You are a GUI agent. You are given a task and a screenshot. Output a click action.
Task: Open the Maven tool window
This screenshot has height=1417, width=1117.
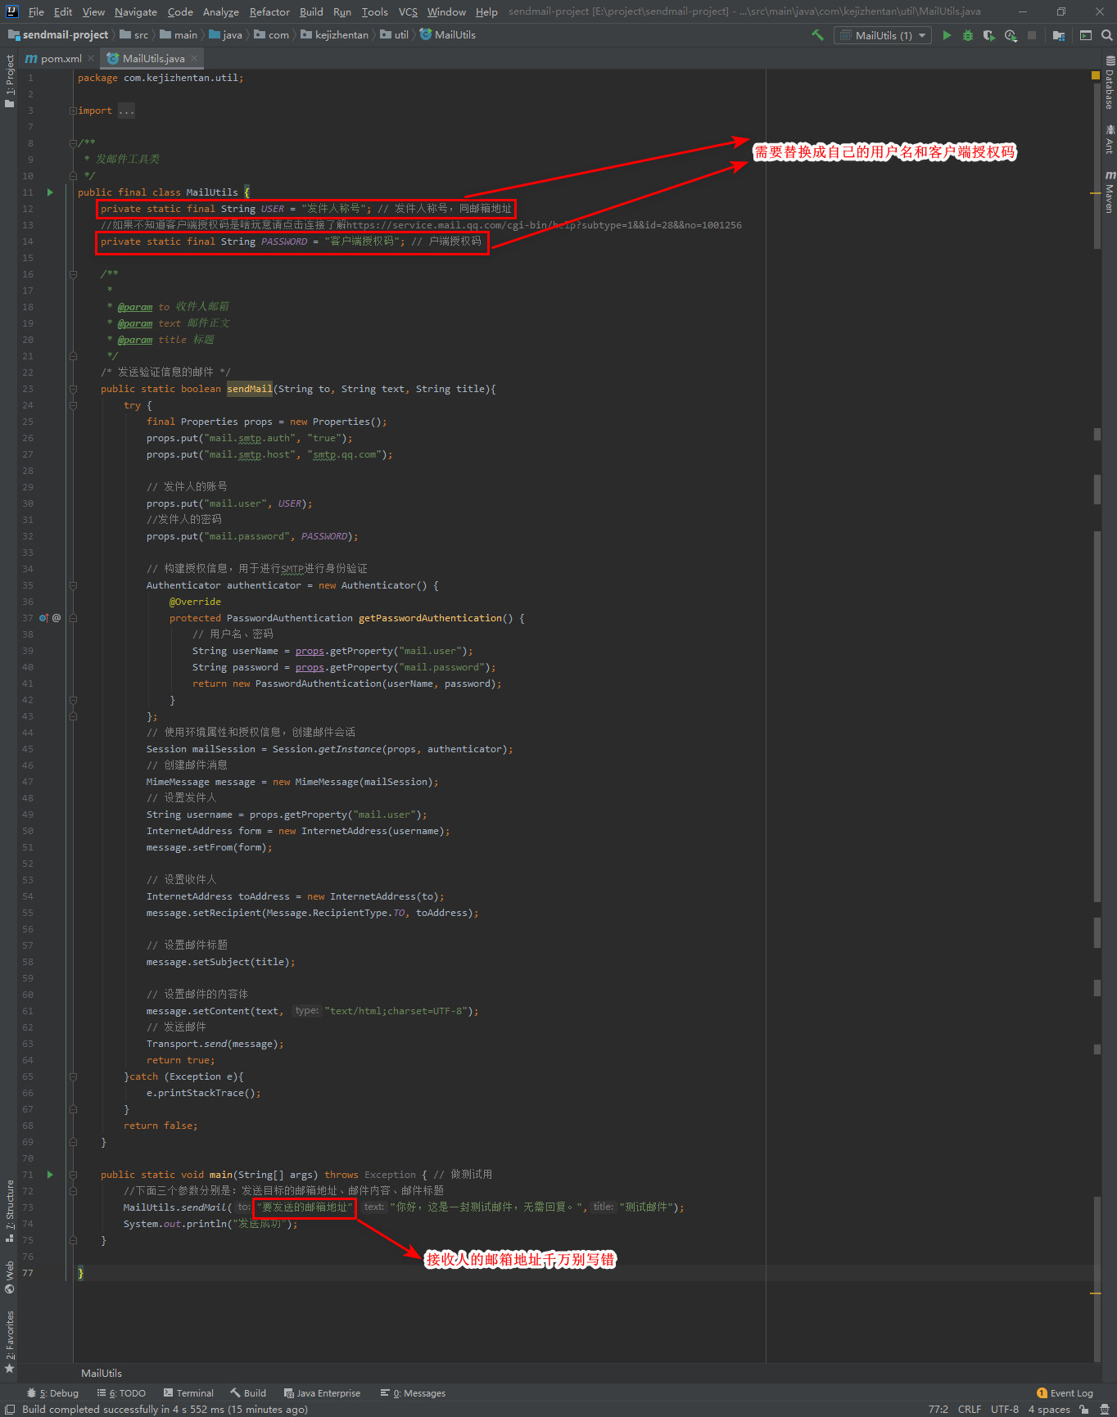tap(1110, 192)
